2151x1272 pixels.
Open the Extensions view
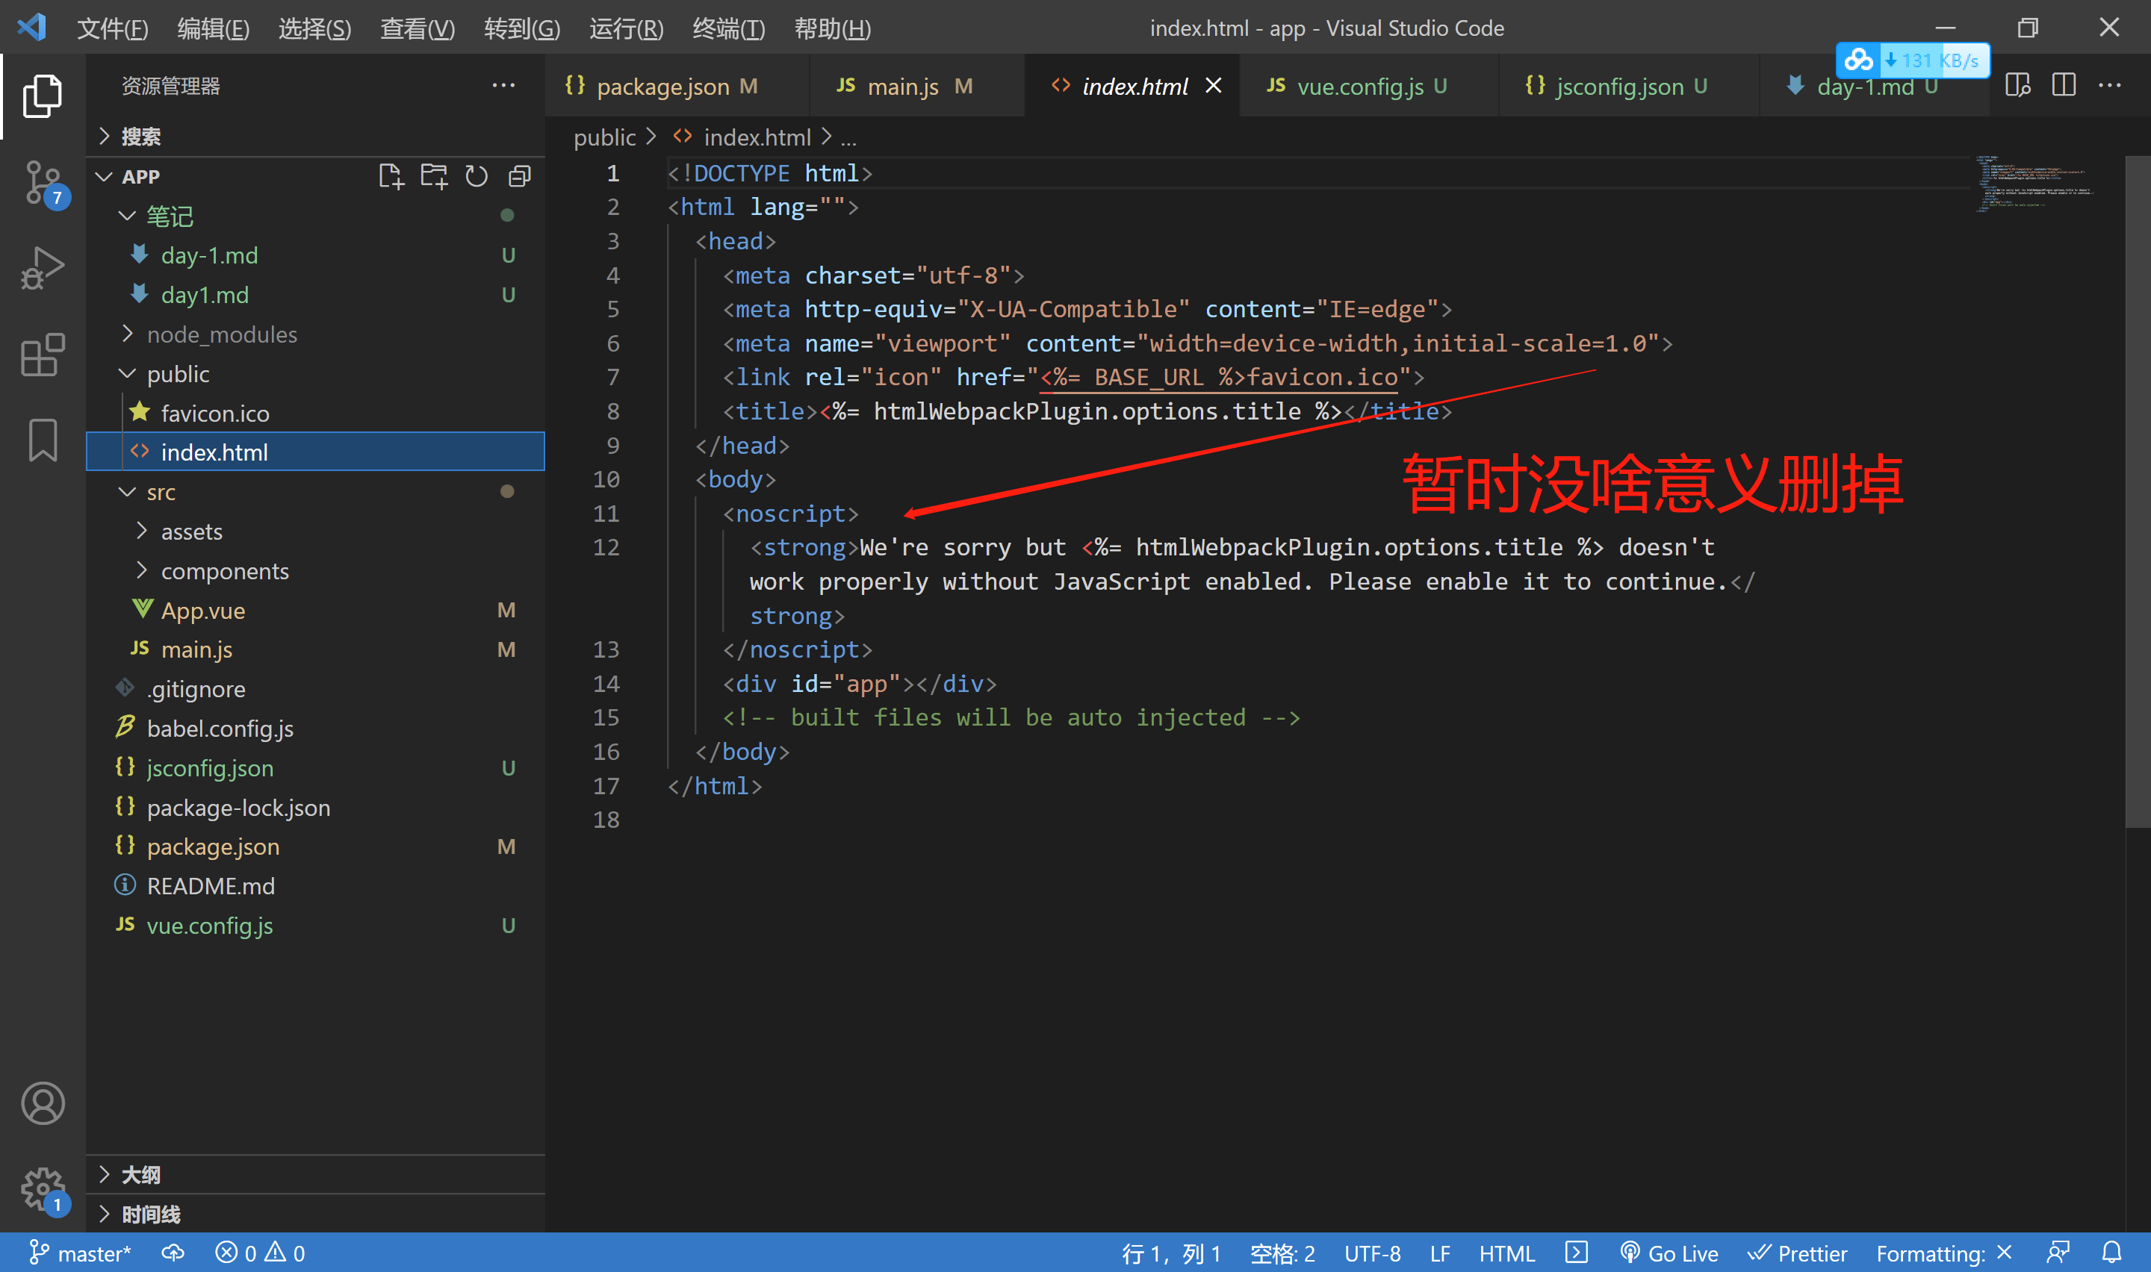[x=42, y=354]
